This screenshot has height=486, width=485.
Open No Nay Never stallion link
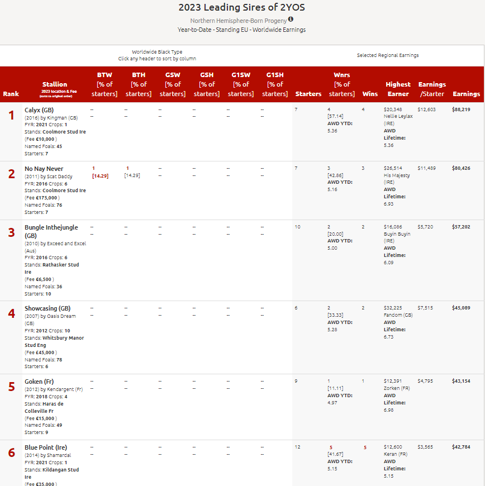pos(44,169)
